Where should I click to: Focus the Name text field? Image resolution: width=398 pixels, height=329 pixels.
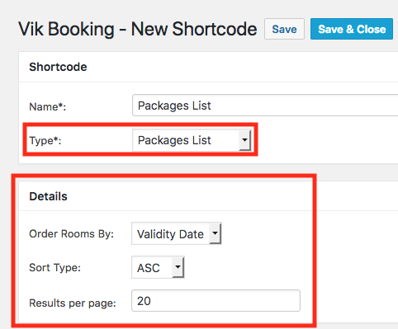pyautogui.click(x=265, y=106)
